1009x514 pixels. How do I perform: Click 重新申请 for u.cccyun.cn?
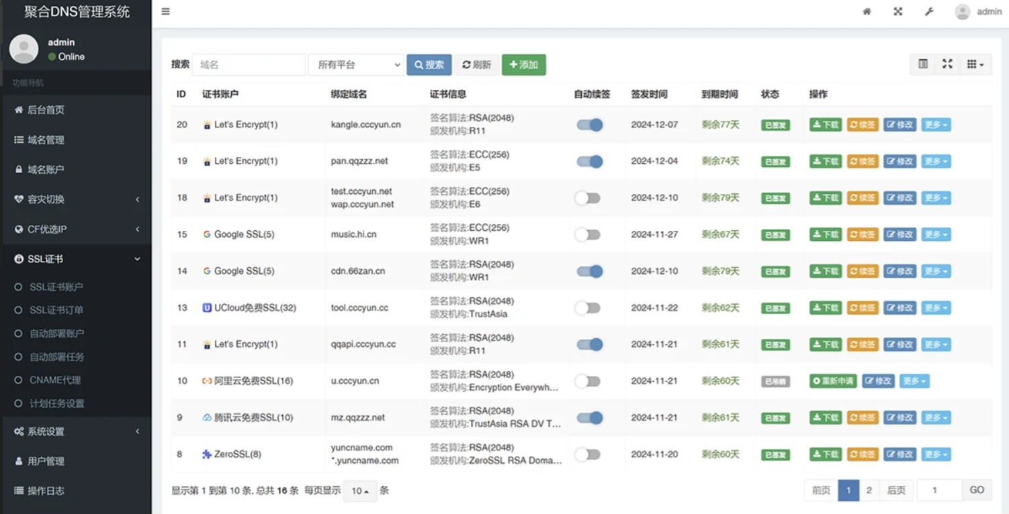click(x=833, y=381)
